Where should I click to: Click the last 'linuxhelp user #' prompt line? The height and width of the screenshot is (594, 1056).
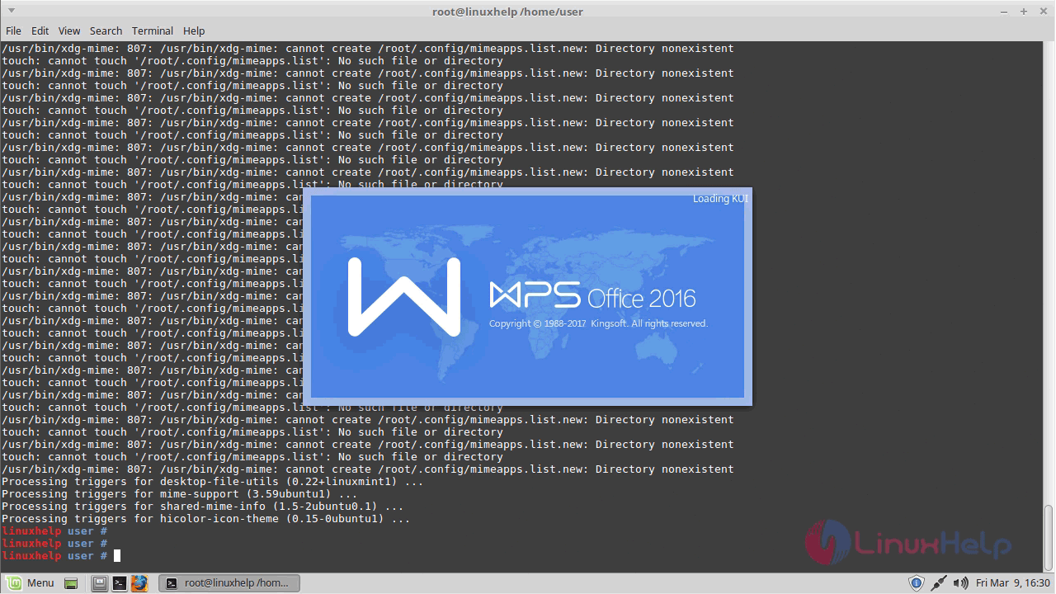54,556
